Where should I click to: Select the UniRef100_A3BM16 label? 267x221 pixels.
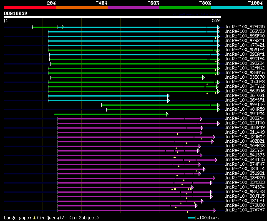[244, 73]
